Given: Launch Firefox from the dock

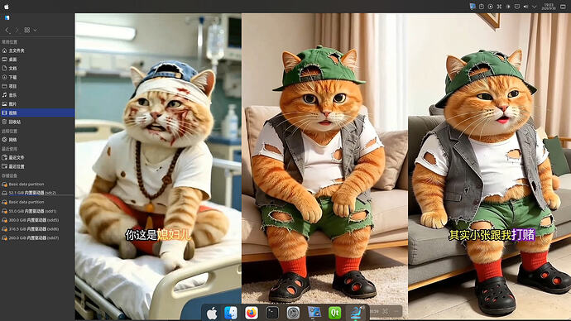Looking at the screenshot, I should [x=252, y=313].
